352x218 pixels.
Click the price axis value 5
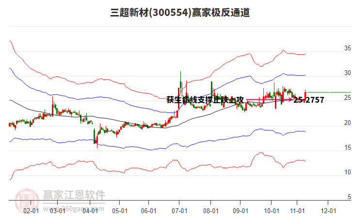pos(349,197)
